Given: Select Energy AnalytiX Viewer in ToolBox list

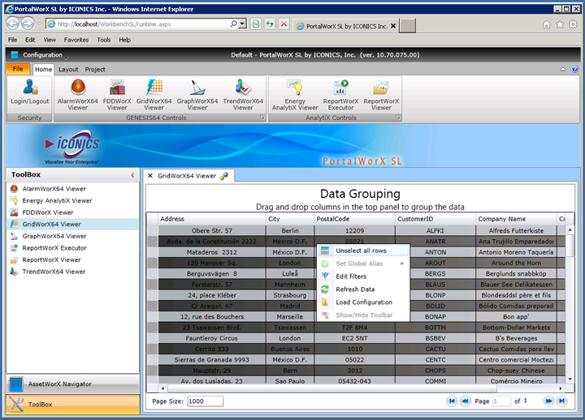Looking at the screenshot, I should click(x=72, y=201).
